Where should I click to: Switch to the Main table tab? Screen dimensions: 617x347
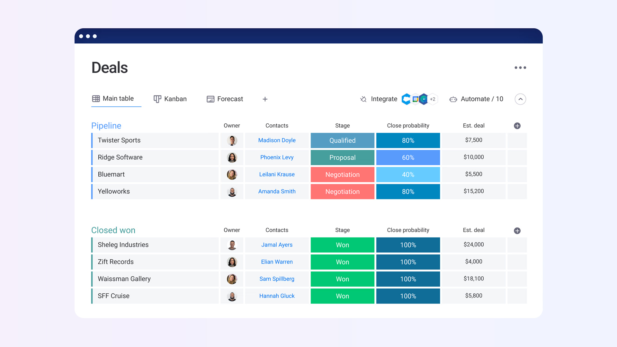[113, 99]
